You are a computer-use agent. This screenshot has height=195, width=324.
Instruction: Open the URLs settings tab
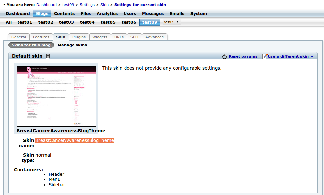point(119,37)
